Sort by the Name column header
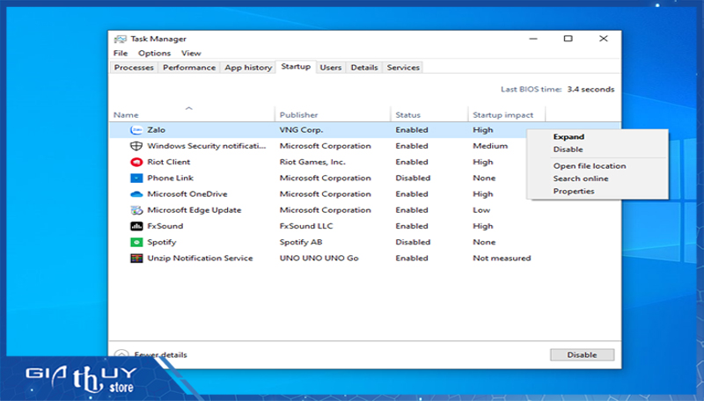The width and height of the screenshot is (704, 401). [192, 115]
